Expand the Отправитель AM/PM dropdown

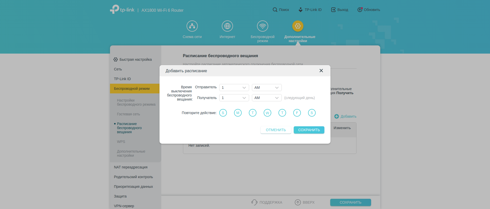click(x=266, y=88)
